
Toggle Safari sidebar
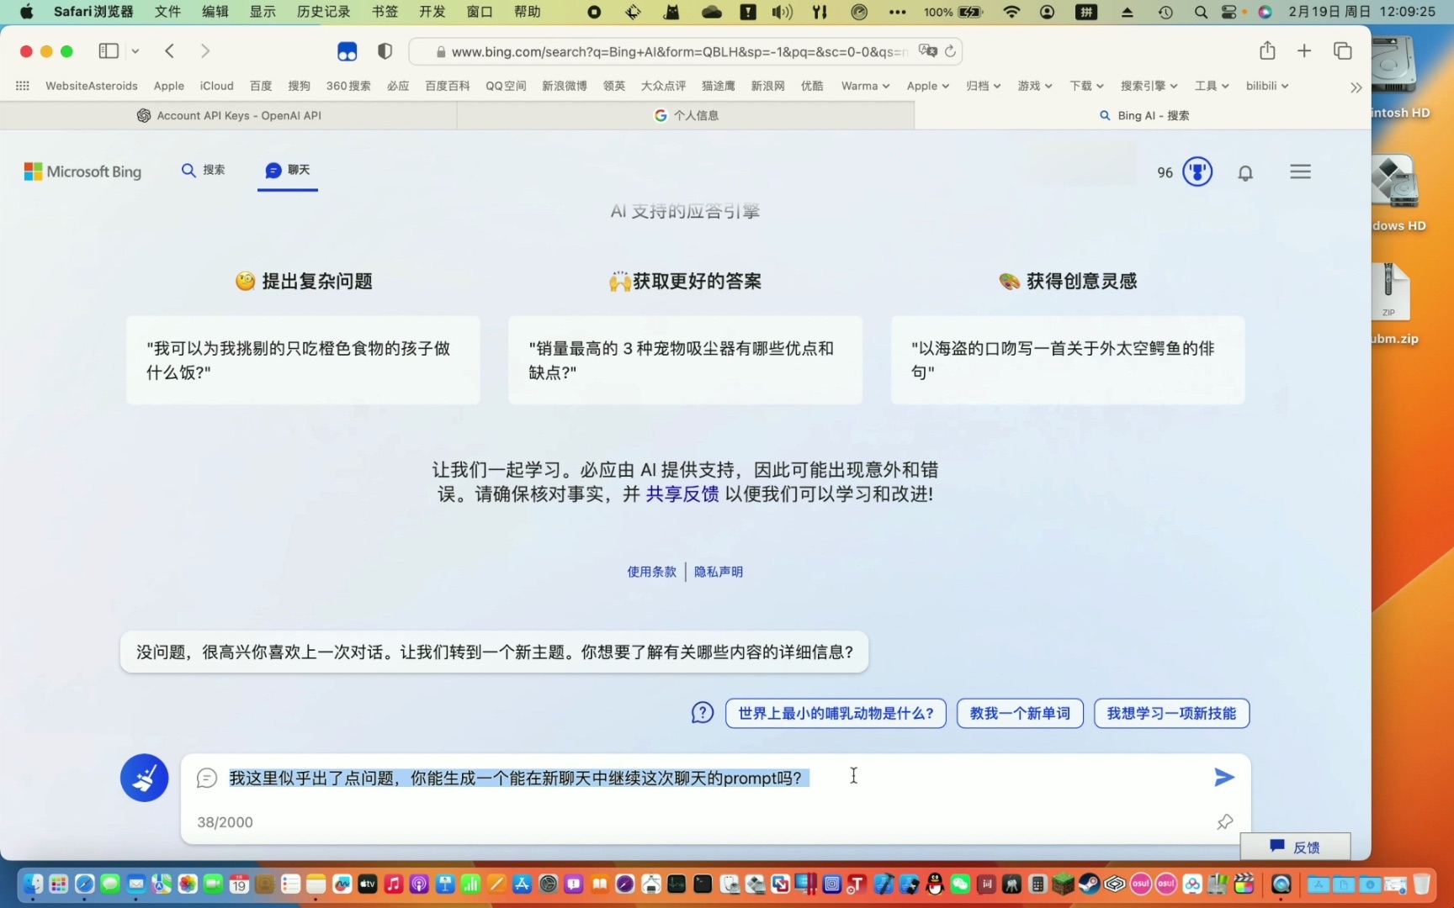click(109, 51)
